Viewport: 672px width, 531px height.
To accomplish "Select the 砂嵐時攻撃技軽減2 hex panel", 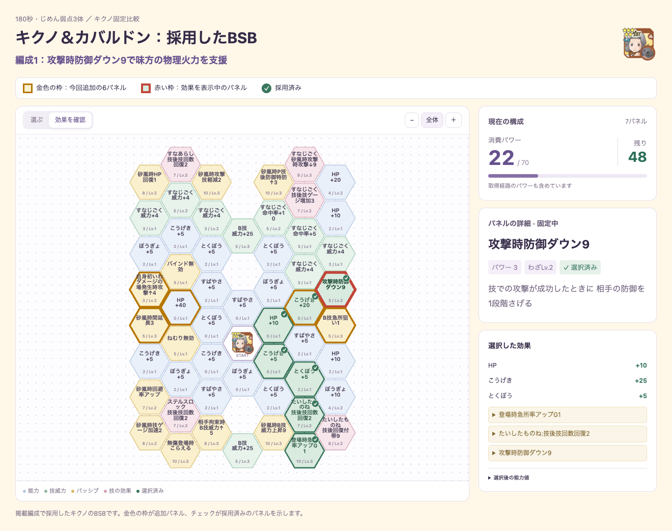I will [x=211, y=182].
